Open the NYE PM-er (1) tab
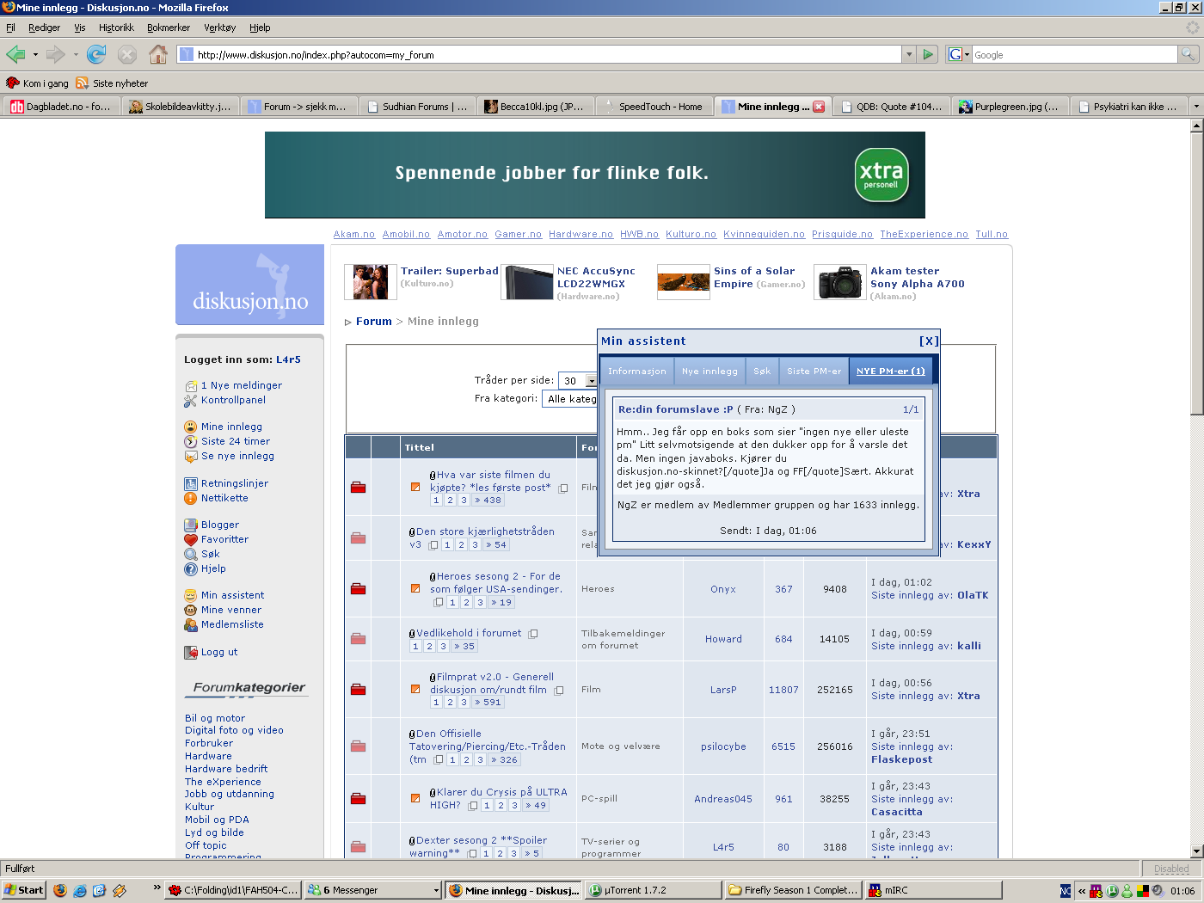This screenshot has width=1204, height=903. click(x=891, y=372)
